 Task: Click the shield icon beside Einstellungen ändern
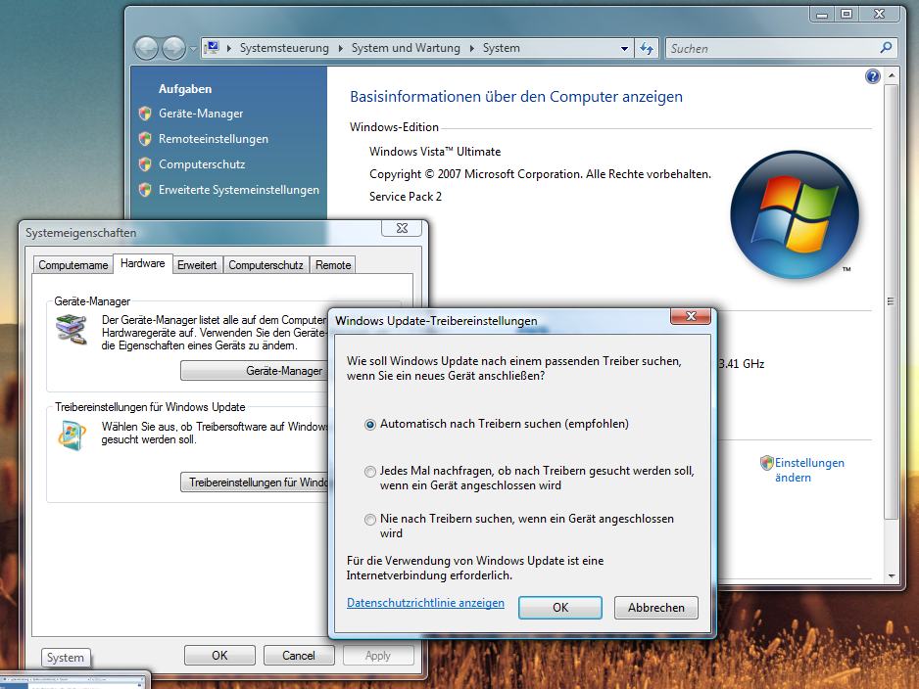(x=766, y=463)
